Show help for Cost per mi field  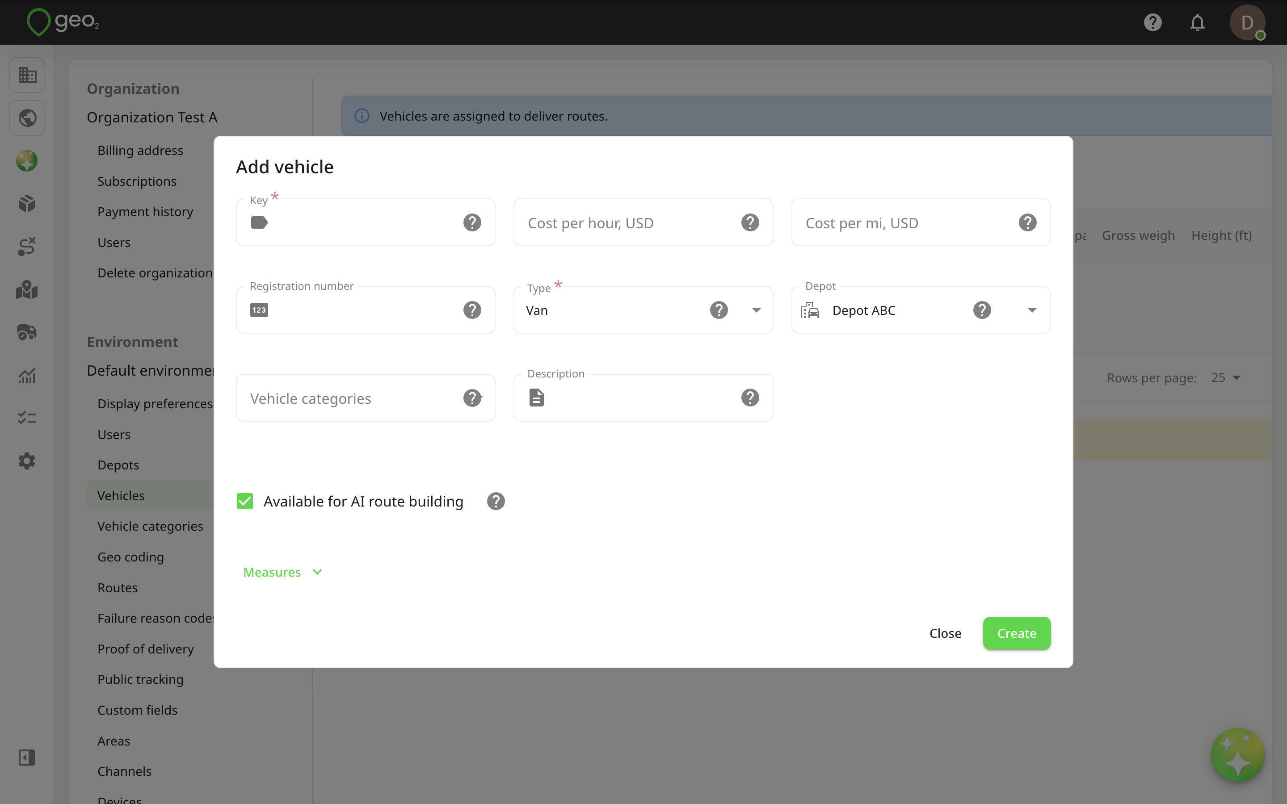click(x=1027, y=222)
